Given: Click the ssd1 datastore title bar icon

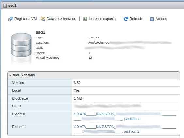Looking at the screenshot, I should 5,6.
